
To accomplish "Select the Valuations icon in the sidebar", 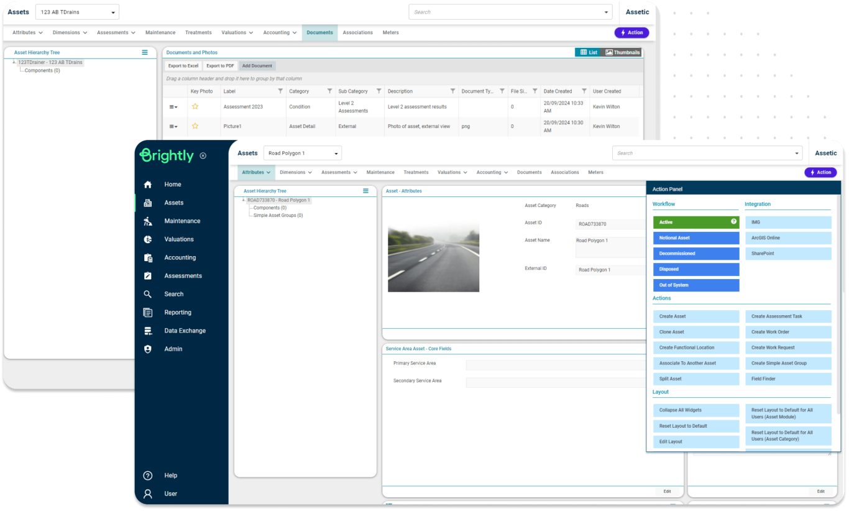I will [x=147, y=239].
